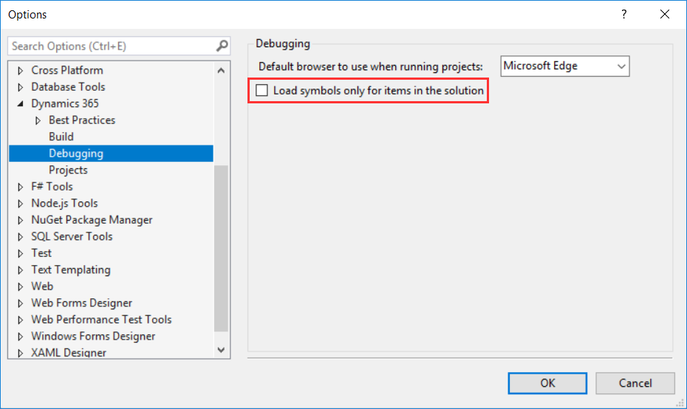The image size is (687, 409).
Task: Collapse the Dynamics 365 node
Action: point(21,104)
